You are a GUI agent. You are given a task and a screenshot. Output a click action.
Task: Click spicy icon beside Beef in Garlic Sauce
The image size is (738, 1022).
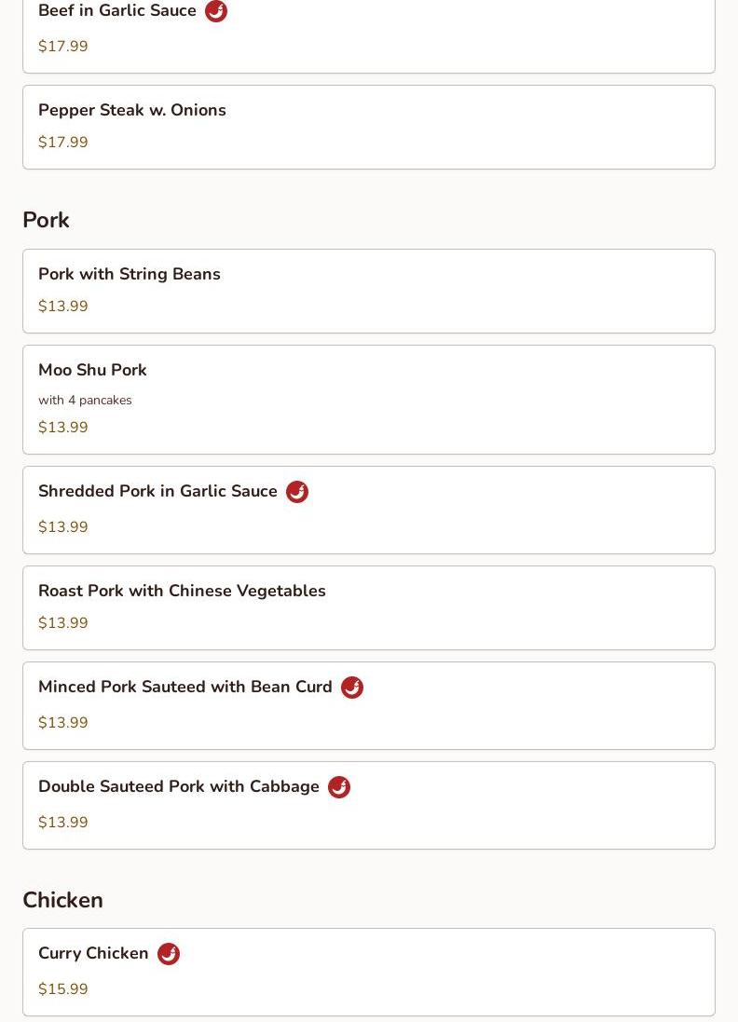[x=216, y=11]
